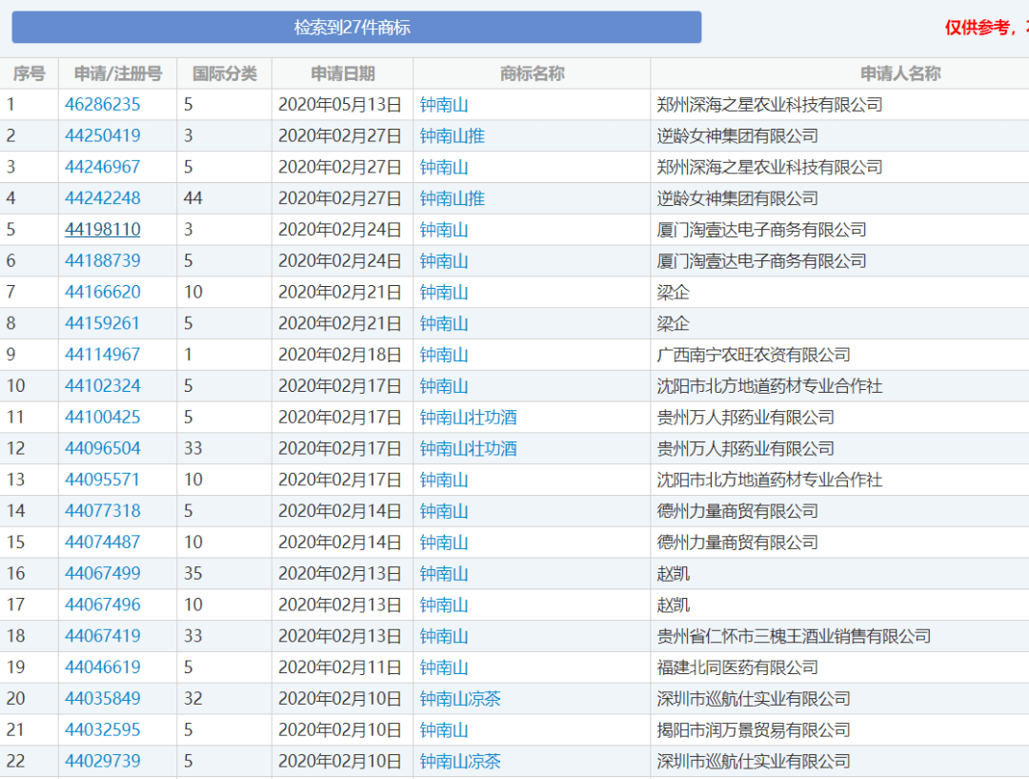Click the 申请人名称 column header

click(900, 73)
